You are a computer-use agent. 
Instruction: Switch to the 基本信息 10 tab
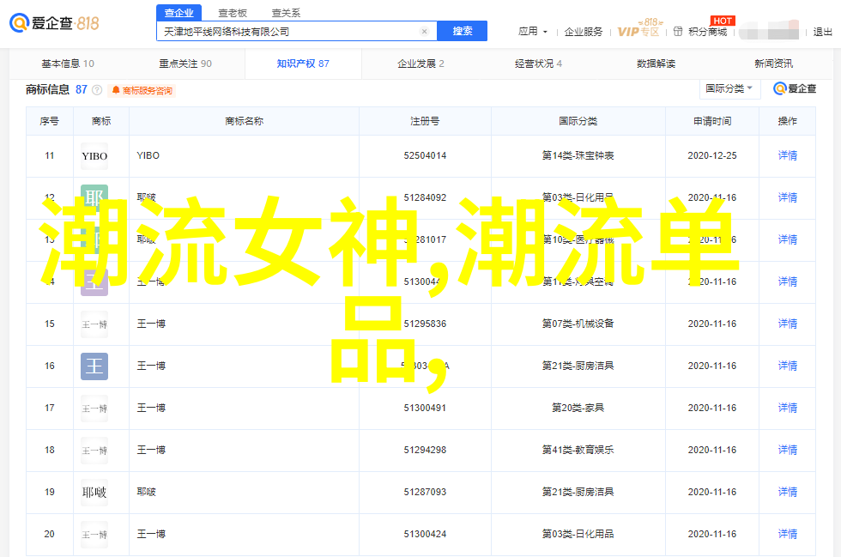tap(68, 64)
